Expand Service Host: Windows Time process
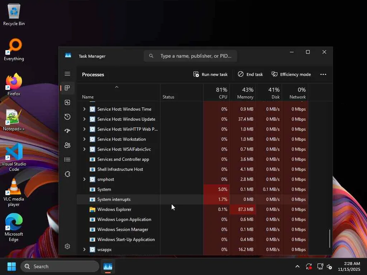 point(85,109)
